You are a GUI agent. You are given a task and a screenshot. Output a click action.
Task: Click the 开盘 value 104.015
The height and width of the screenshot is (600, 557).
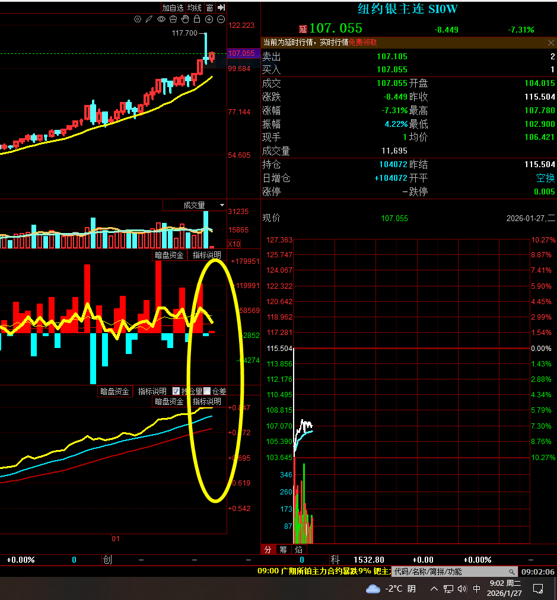539,83
